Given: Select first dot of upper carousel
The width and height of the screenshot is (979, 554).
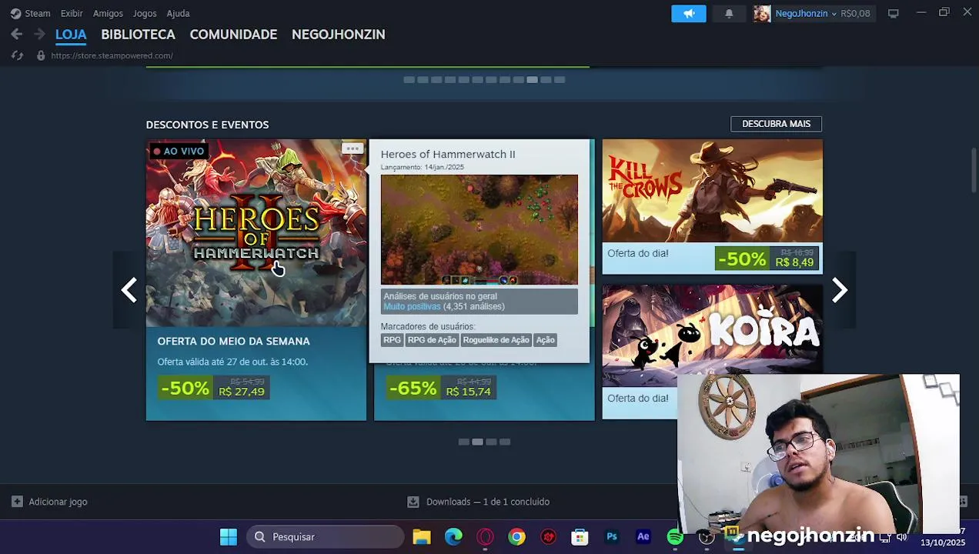Looking at the screenshot, I should [409, 80].
